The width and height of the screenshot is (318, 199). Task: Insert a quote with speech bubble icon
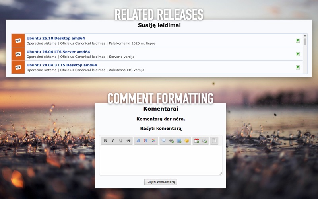[163, 140]
